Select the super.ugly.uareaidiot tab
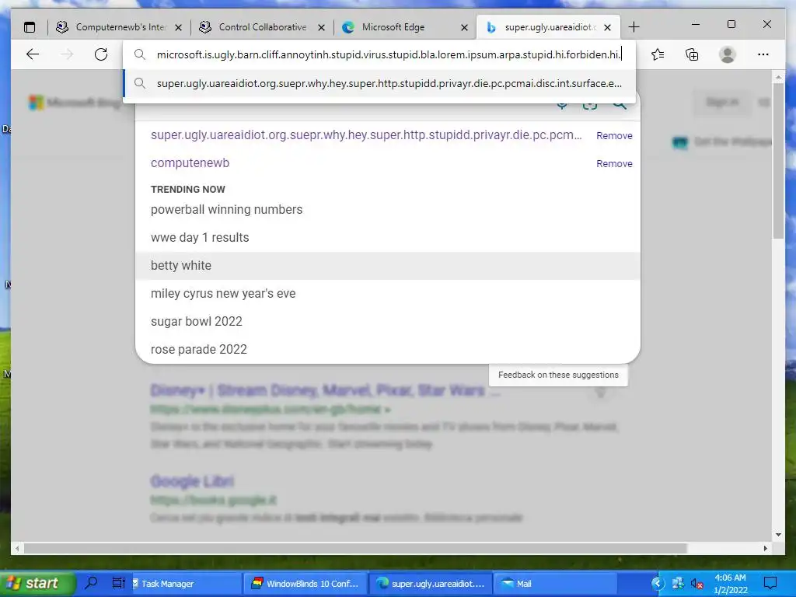The width and height of the screenshot is (796, 597). (x=548, y=27)
